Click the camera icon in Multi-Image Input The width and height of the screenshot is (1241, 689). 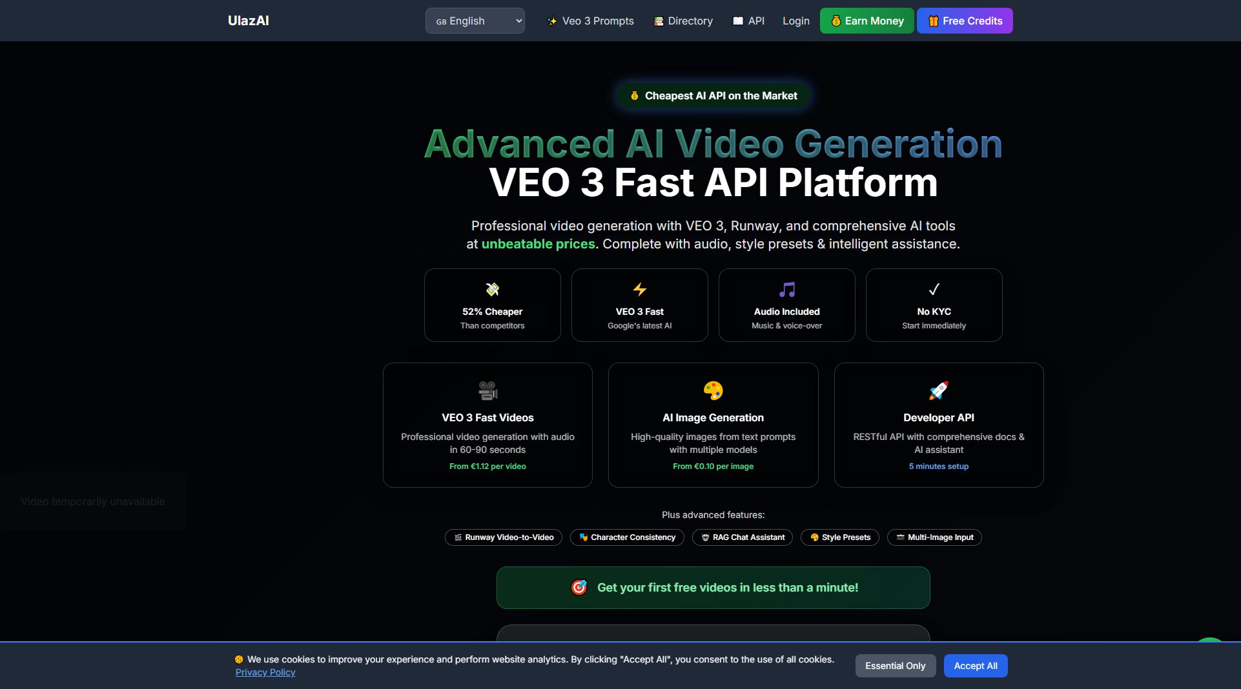[x=901, y=537]
